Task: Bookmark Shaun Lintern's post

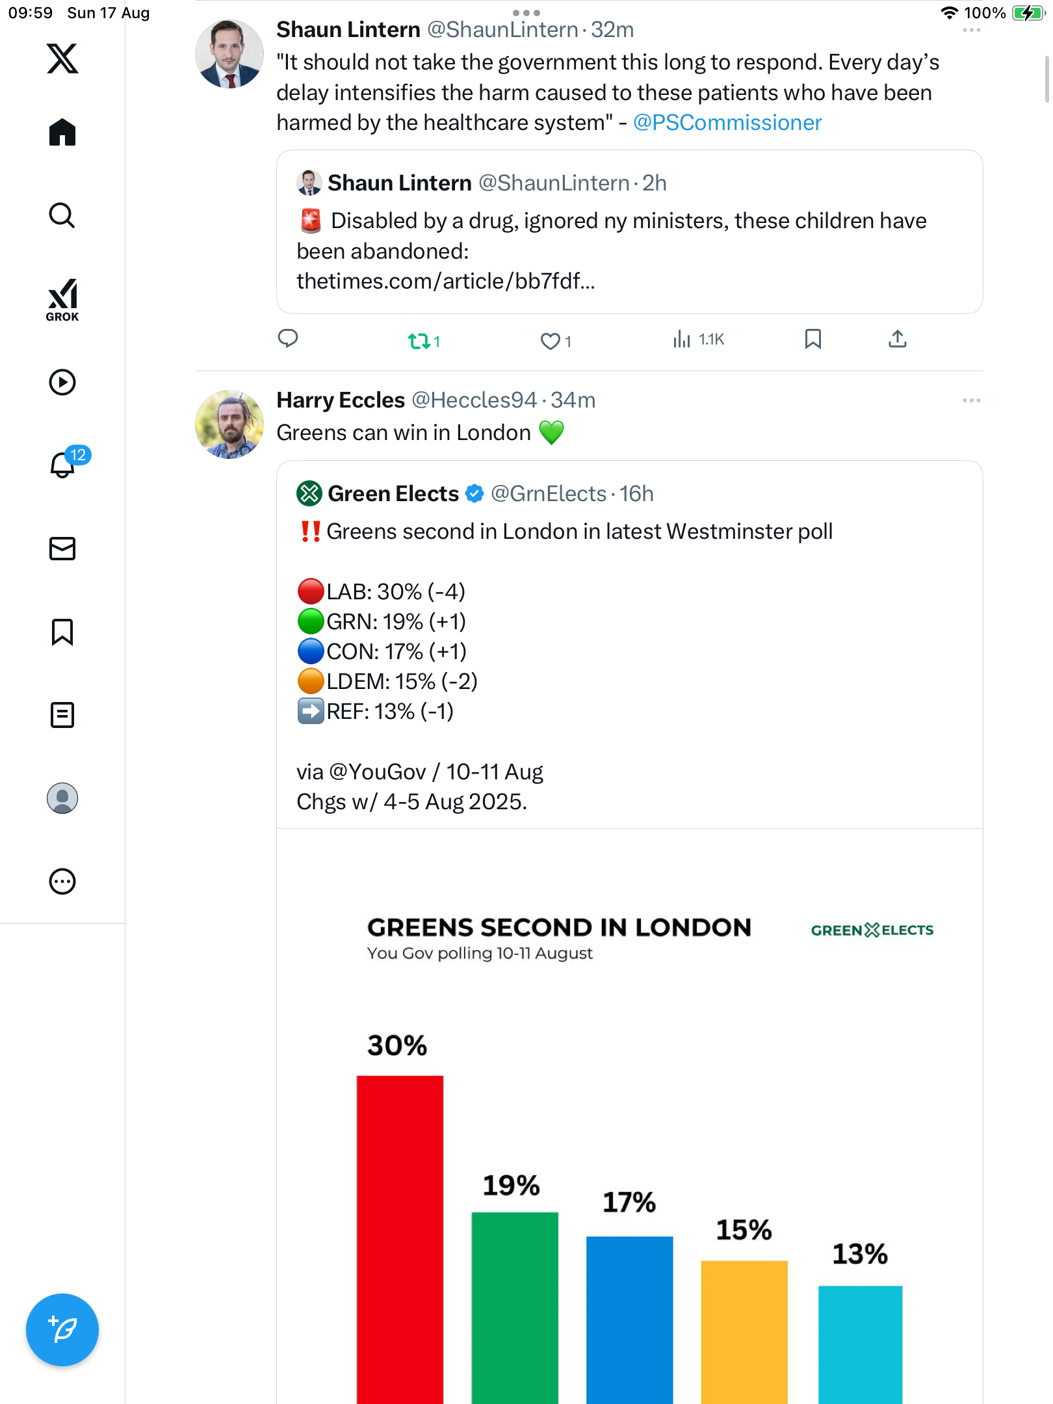Action: pyautogui.click(x=812, y=339)
